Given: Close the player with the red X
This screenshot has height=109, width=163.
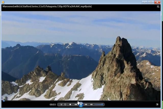Looking at the screenshot, I should (157, 2).
